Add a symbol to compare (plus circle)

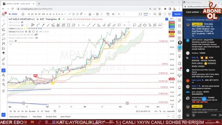click(23, 14)
